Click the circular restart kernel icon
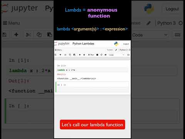185x139 pixels. (x=101, y=55)
